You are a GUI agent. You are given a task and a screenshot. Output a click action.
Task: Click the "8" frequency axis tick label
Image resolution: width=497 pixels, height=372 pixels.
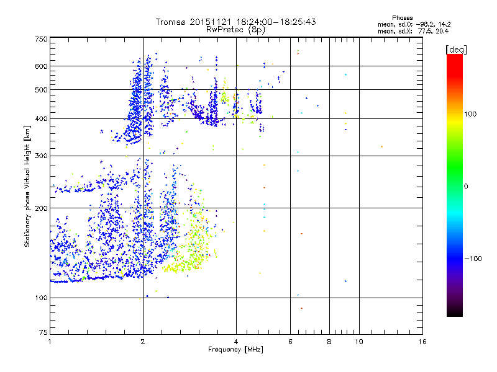point(329,342)
